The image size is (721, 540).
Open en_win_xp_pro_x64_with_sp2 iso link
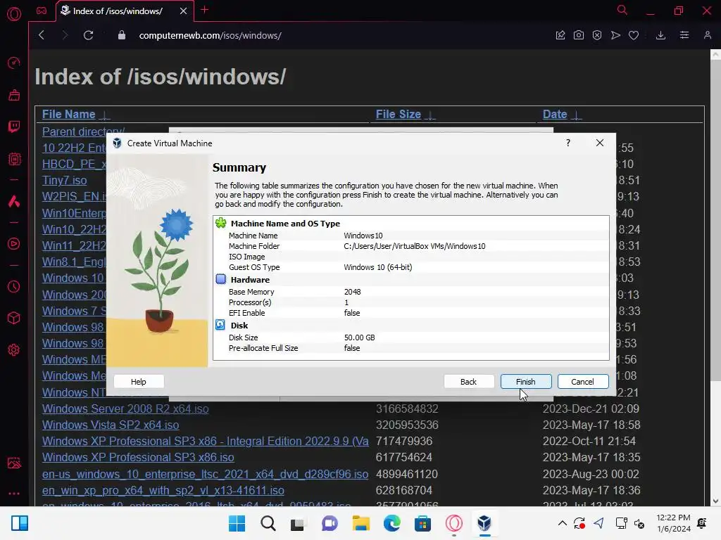[163, 490]
